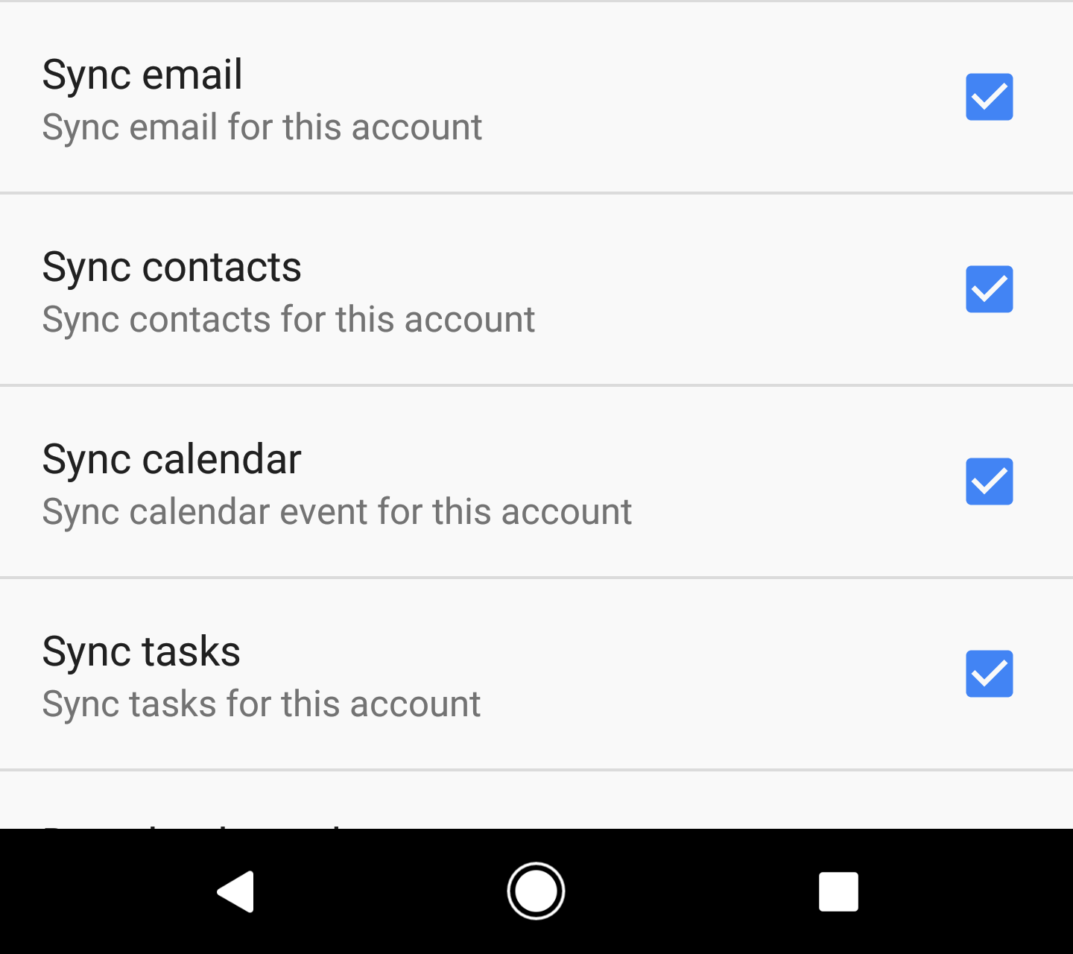1073x954 pixels.
Task: Toggle the Sync calendar checkbox off
Action: click(x=989, y=481)
